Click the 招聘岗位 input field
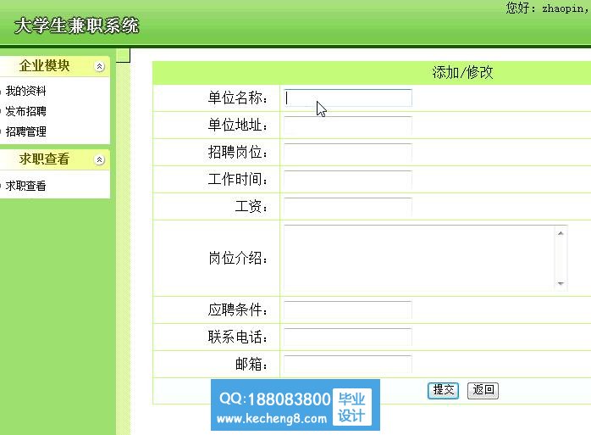 [x=348, y=152]
